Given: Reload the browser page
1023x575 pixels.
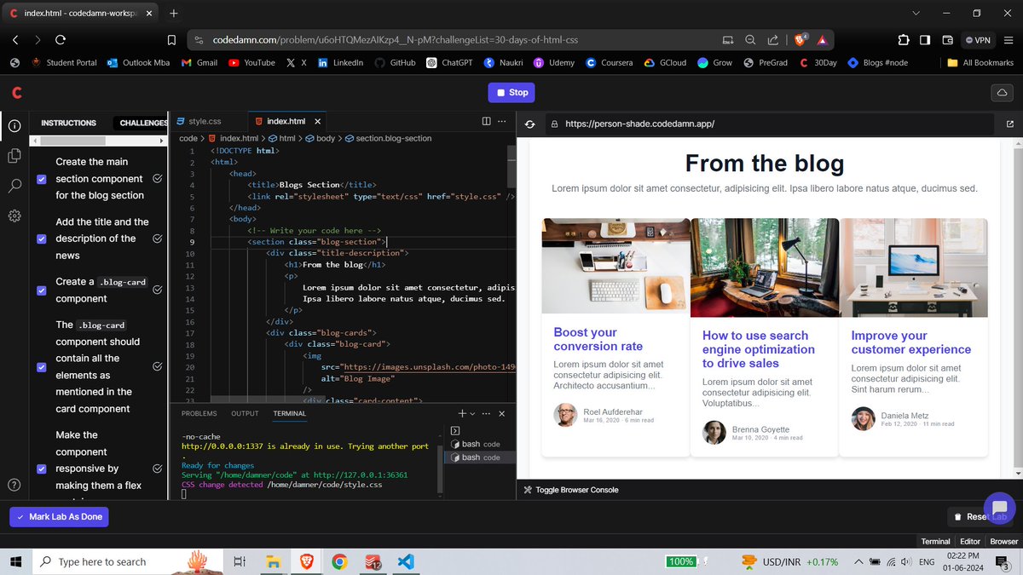Looking at the screenshot, I should tap(61, 39).
